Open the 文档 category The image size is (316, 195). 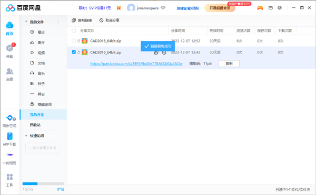click(41, 63)
